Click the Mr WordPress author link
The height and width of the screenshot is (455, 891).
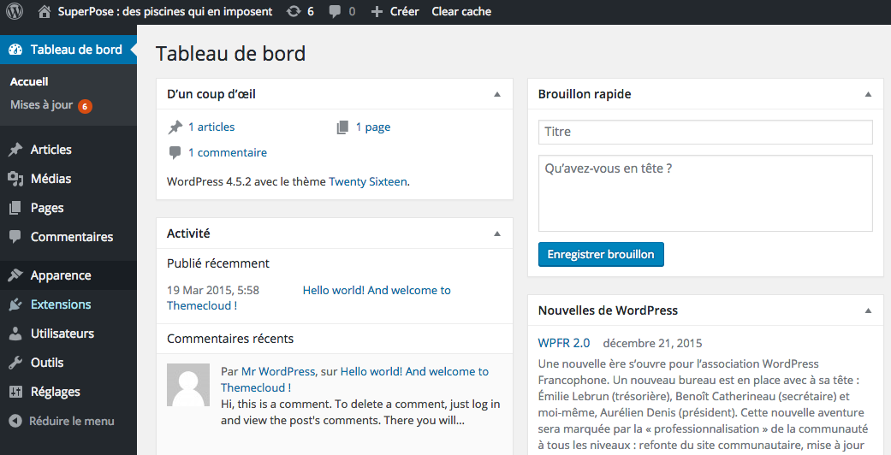pos(278,371)
